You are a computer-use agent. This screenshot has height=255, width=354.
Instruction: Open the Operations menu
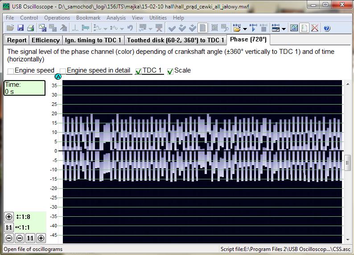coord(57,17)
